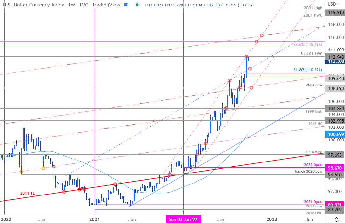Viewport: 345px width, 223px height.
Task: Click the O113.023 open value
Action: (x=154, y=5)
